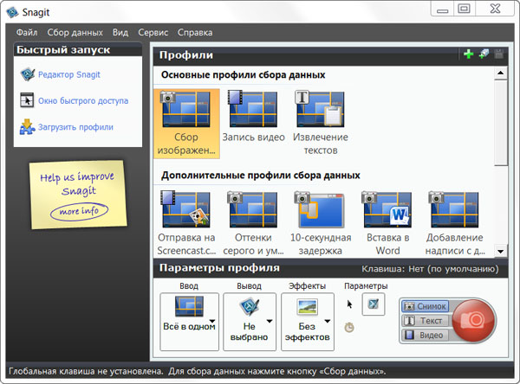Open the Вывод 'Не выбрано' dropdown
The width and height of the screenshot is (520, 384).
[250, 322]
